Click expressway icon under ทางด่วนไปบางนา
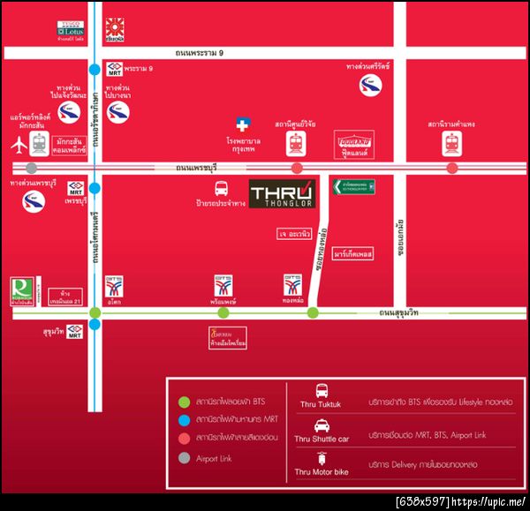The height and width of the screenshot is (511, 530). pos(118,112)
